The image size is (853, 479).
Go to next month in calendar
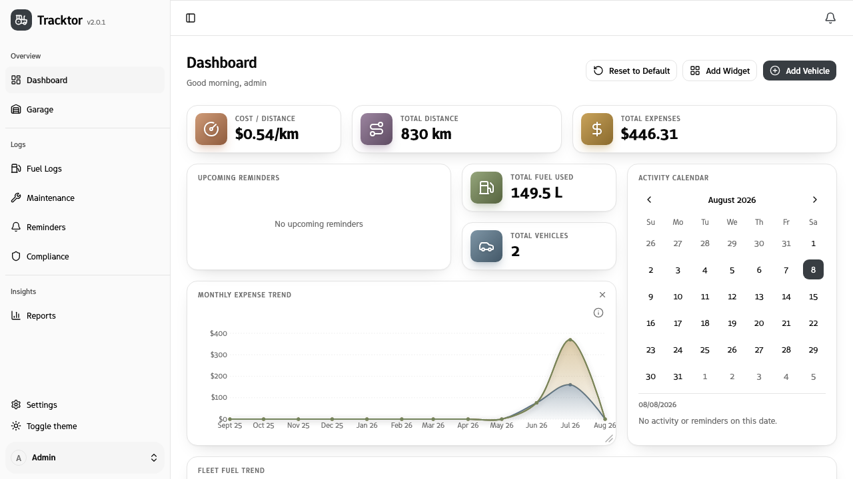coord(814,200)
